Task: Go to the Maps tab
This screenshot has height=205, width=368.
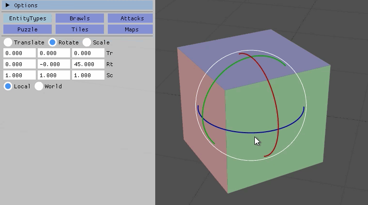Action: coord(130,29)
